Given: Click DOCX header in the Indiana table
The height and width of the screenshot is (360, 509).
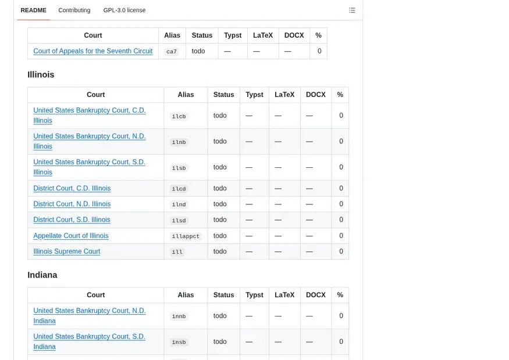Looking at the screenshot, I should pos(316,295).
